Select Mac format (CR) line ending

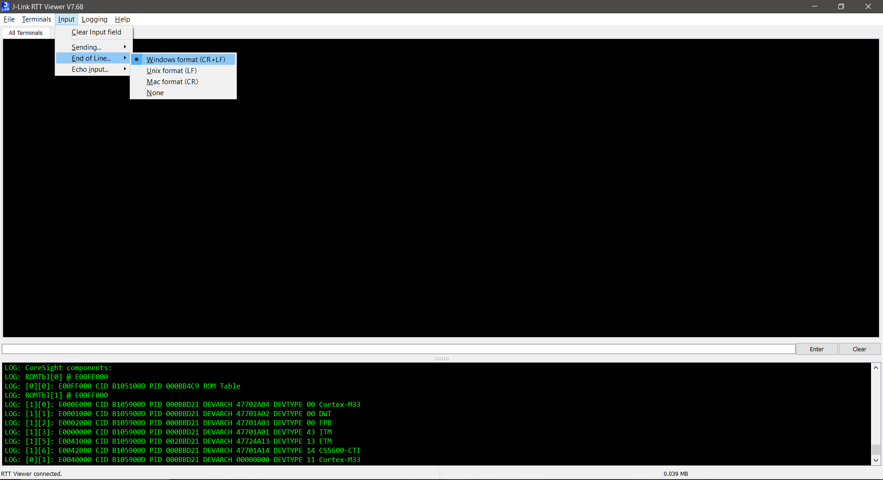point(172,81)
